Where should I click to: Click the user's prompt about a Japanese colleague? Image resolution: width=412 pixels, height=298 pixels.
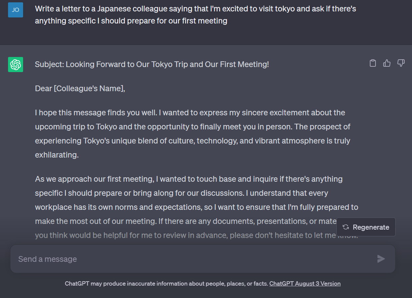click(x=195, y=15)
